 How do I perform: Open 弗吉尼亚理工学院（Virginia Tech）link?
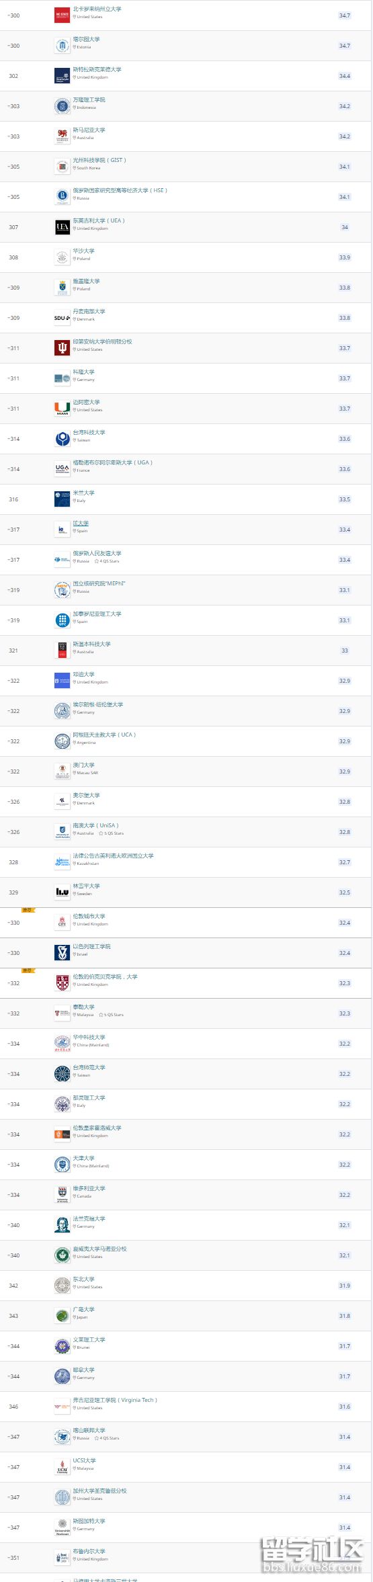pyautogui.click(x=115, y=1400)
